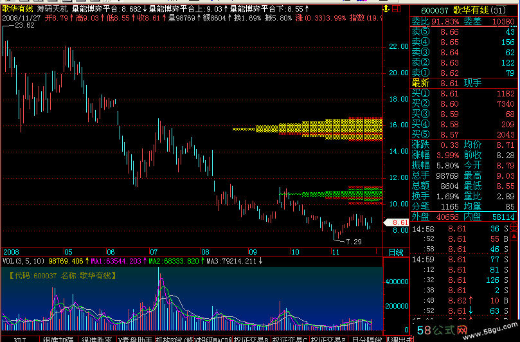This screenshot has height=342, width=520.
Task: Click the 日线 period label
Action: 396,253
